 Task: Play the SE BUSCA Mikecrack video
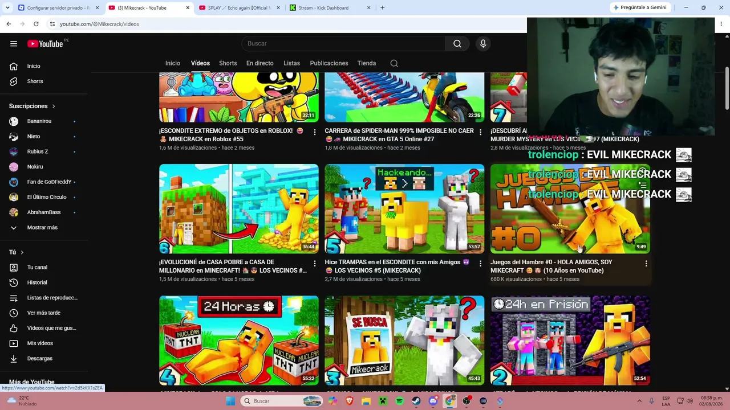pos(404,341)
